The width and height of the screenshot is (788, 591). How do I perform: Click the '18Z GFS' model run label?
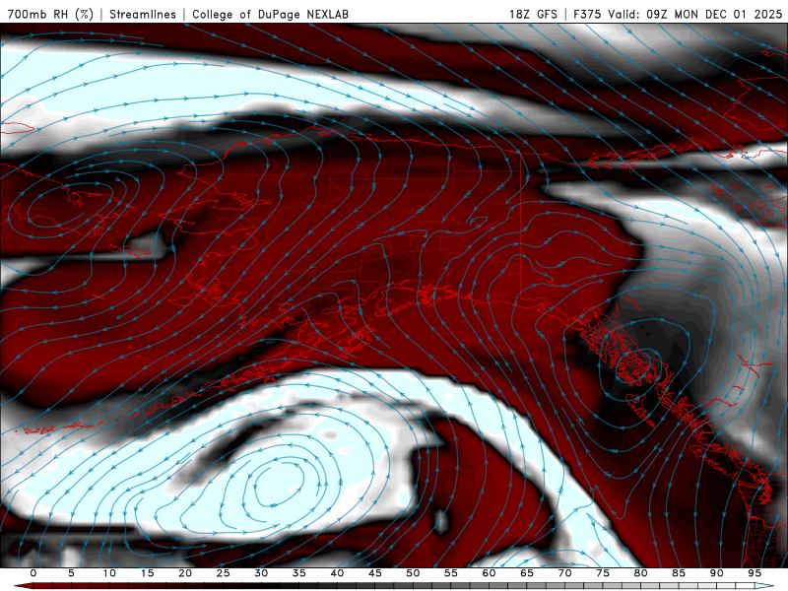click(x=533, y=14)
